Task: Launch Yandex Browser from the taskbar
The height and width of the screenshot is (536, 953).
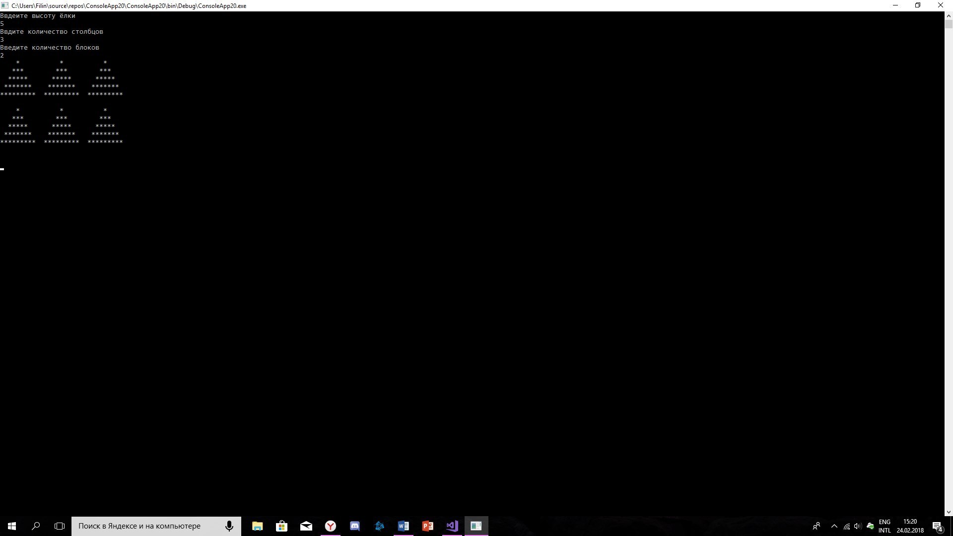Action: pyautogui.click(x=330, y=526)
